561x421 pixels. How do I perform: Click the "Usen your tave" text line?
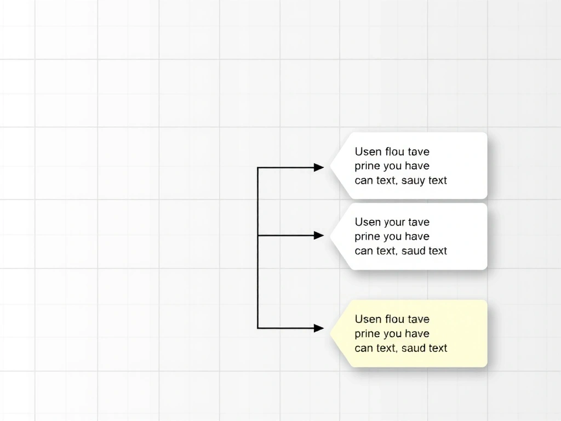coord(392,222)
